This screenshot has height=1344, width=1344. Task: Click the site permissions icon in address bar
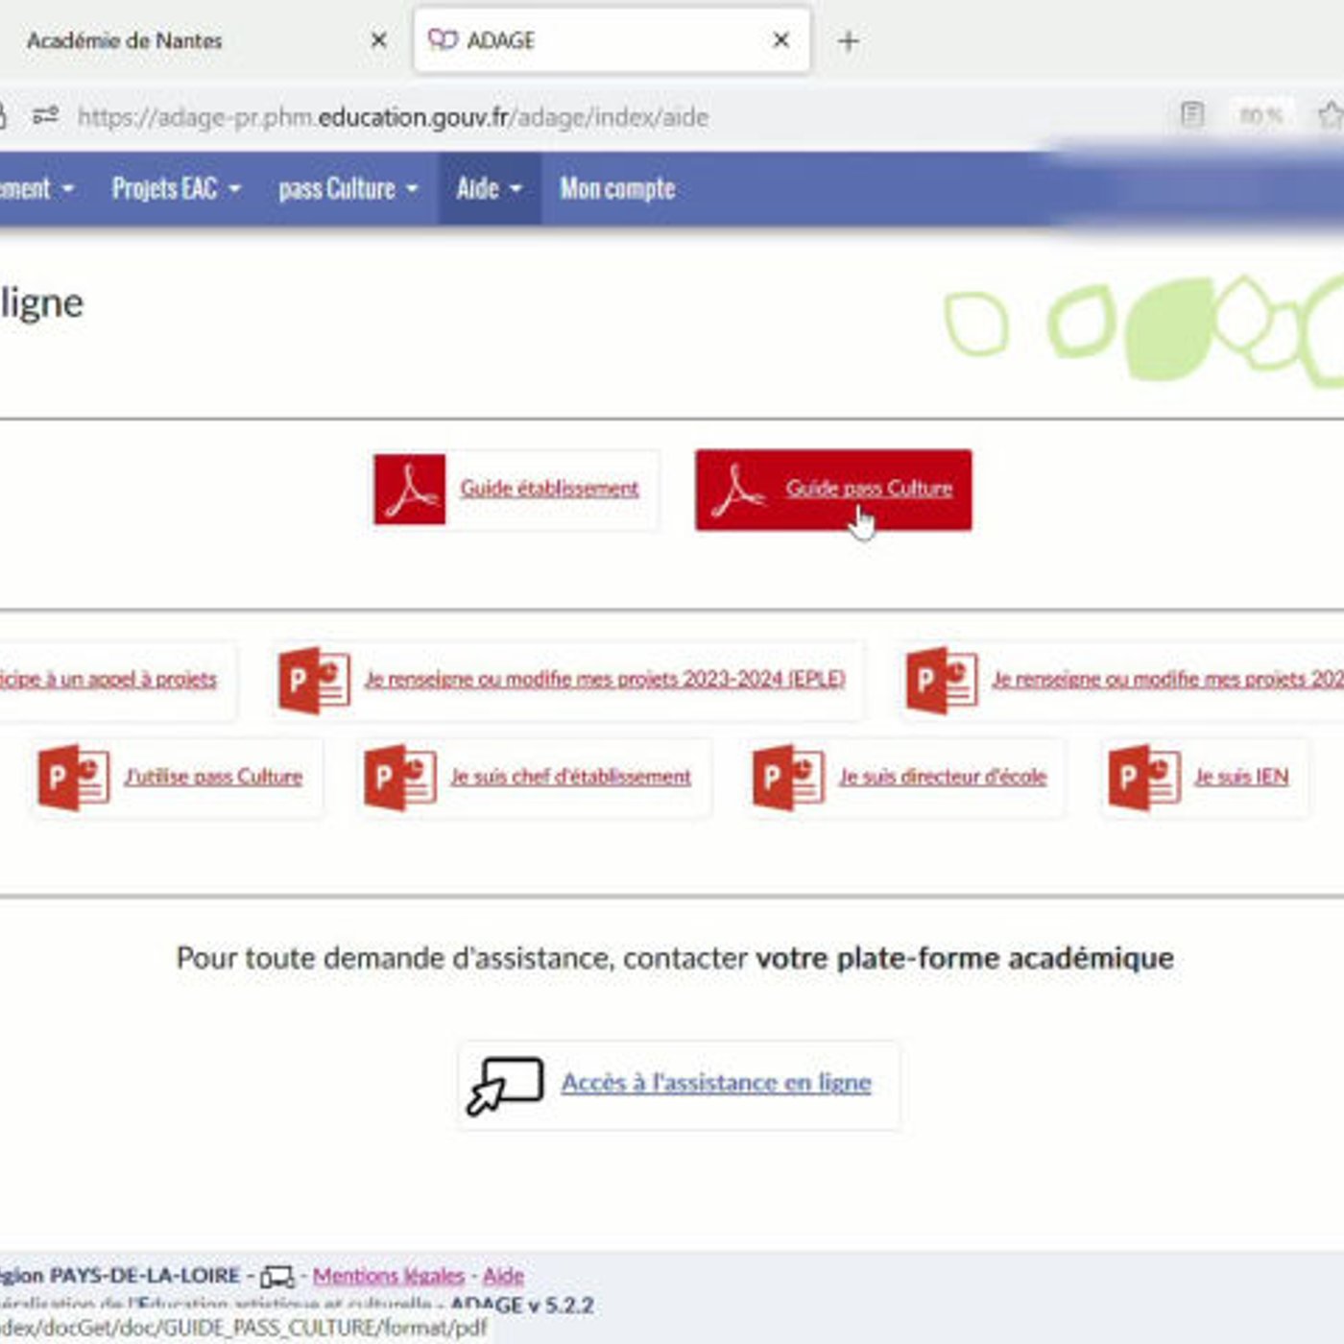[45, 116]
